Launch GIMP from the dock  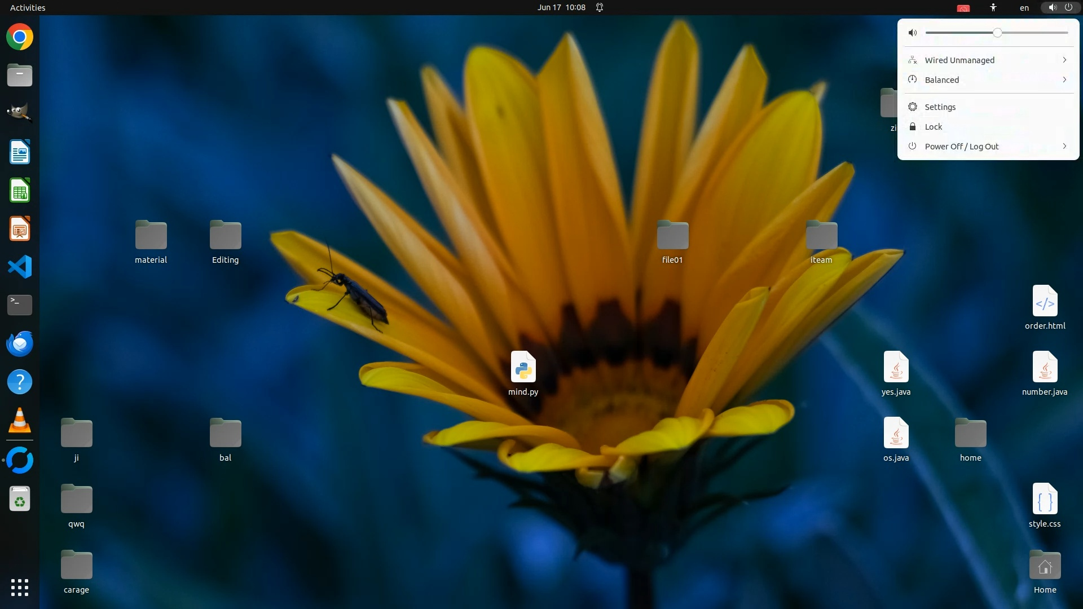20,113
